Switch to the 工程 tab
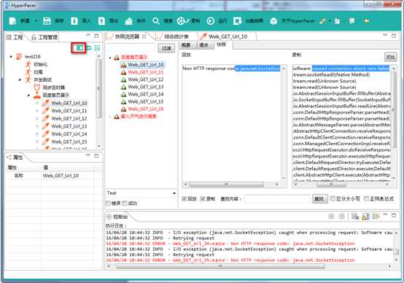Viewport: 404px width, 283px height. pyautogui.click(x=15, y=37)
